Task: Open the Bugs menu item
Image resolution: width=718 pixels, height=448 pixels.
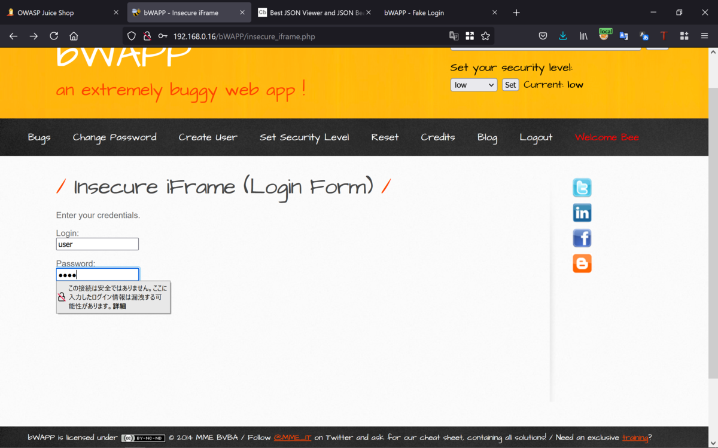Action: [39, 137]
